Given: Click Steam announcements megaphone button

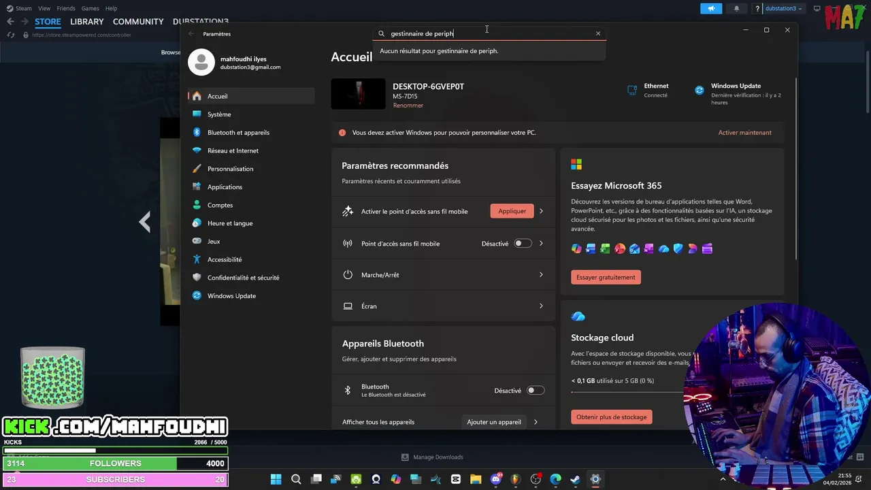Looking at the screenshot, I should [711, 8].
